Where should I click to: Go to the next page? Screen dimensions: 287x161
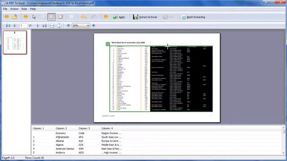point(38,25)
